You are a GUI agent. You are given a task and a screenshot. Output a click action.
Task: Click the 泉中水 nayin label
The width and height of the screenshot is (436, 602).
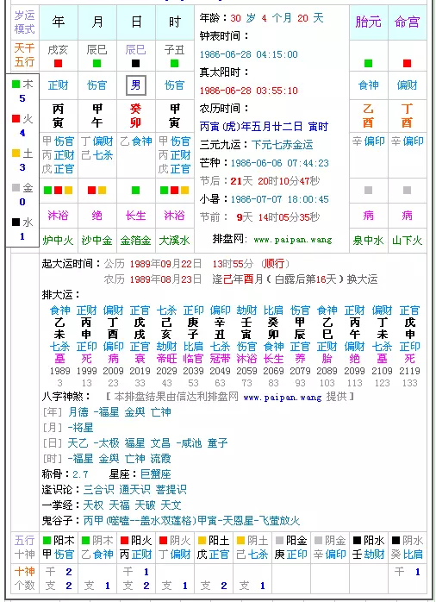(368, 241)
